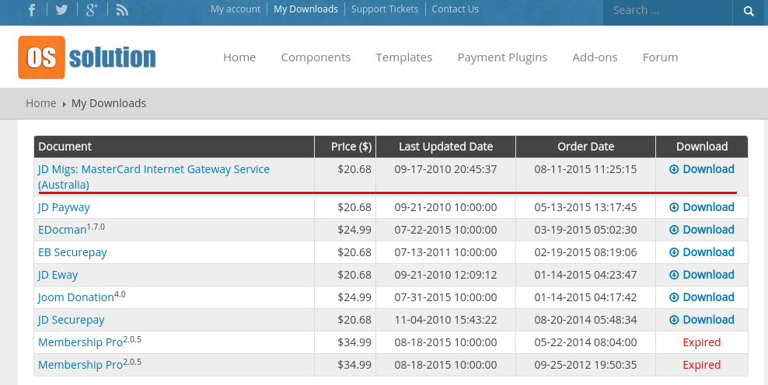Open EB Securepay document link

[x=72, y=252]
